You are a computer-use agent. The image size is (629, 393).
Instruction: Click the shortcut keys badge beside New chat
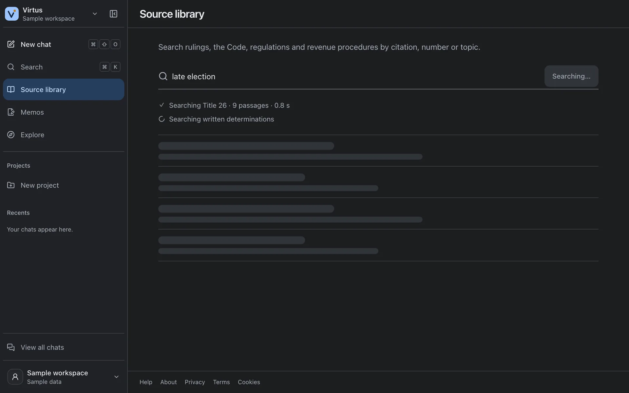[105, 44]
